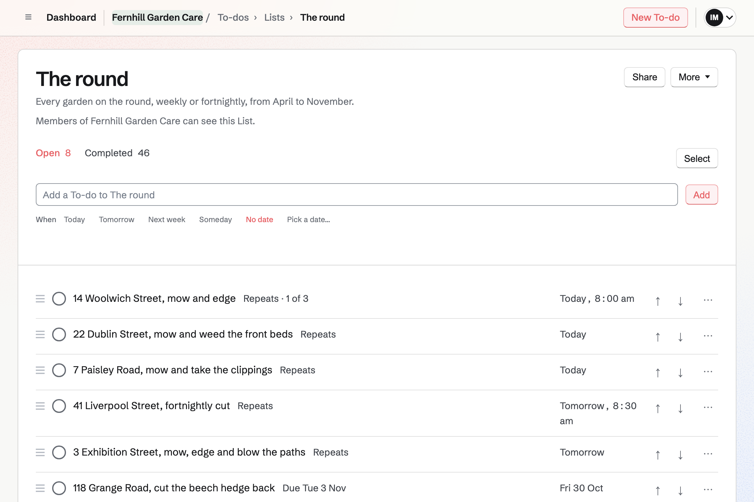
Task: Move 41 Liverpool Street to-do up
Action: pos(658,408)
